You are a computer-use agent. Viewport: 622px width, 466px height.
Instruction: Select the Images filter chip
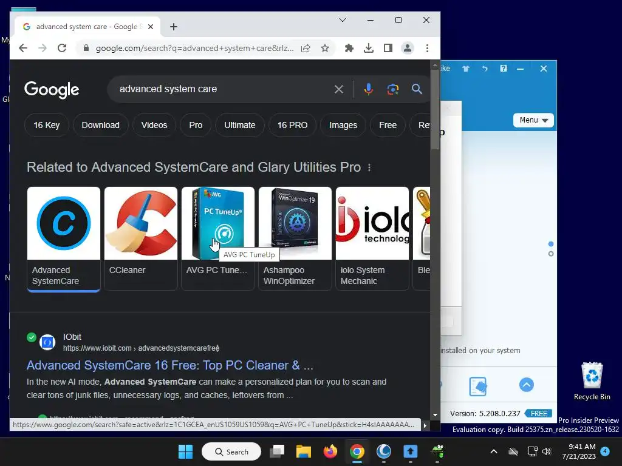click(x=343, y=125)
